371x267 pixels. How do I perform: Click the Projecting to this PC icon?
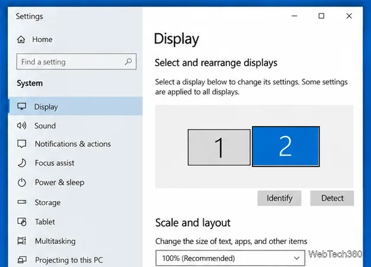pos(22,260)
